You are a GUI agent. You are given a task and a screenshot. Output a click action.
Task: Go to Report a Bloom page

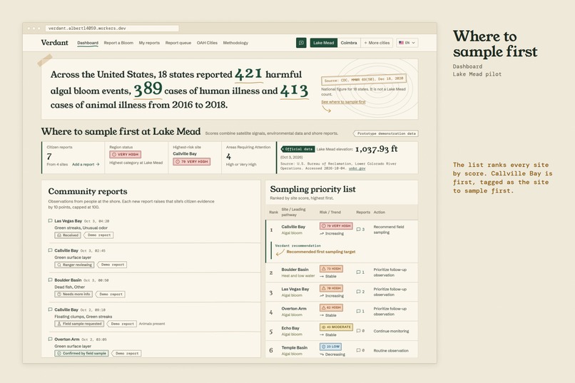[x=118, y=43]
